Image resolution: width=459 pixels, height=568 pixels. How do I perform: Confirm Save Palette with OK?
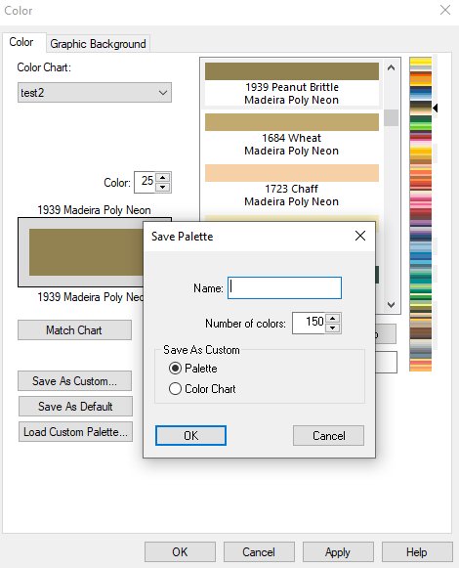point(190,435)
